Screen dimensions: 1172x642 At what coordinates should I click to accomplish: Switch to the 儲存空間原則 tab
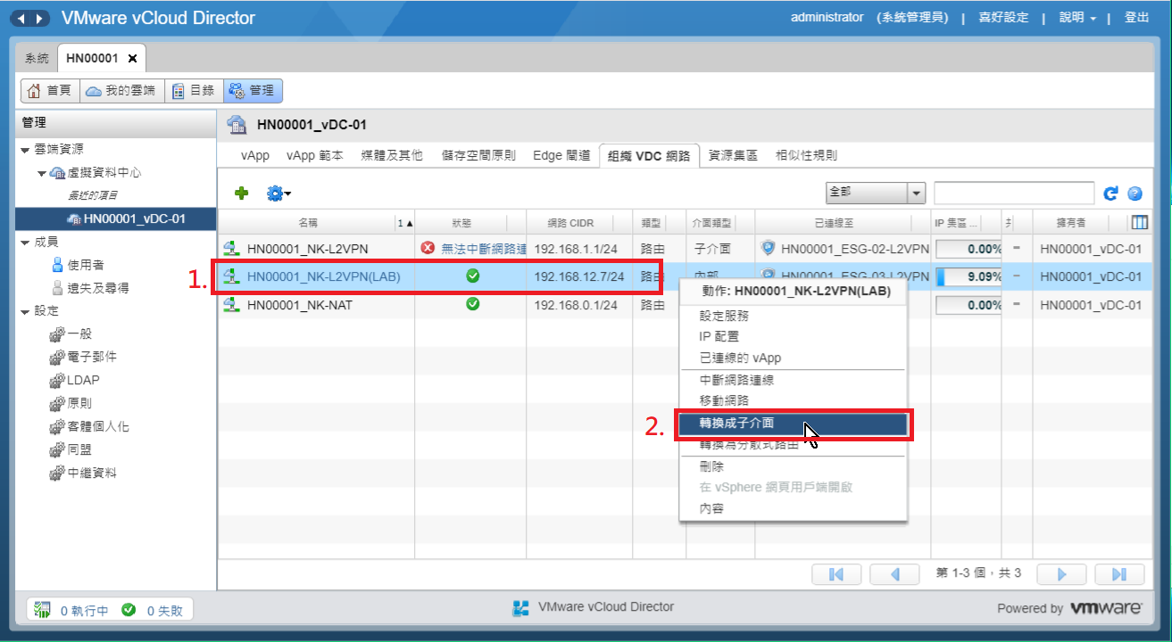478,155
